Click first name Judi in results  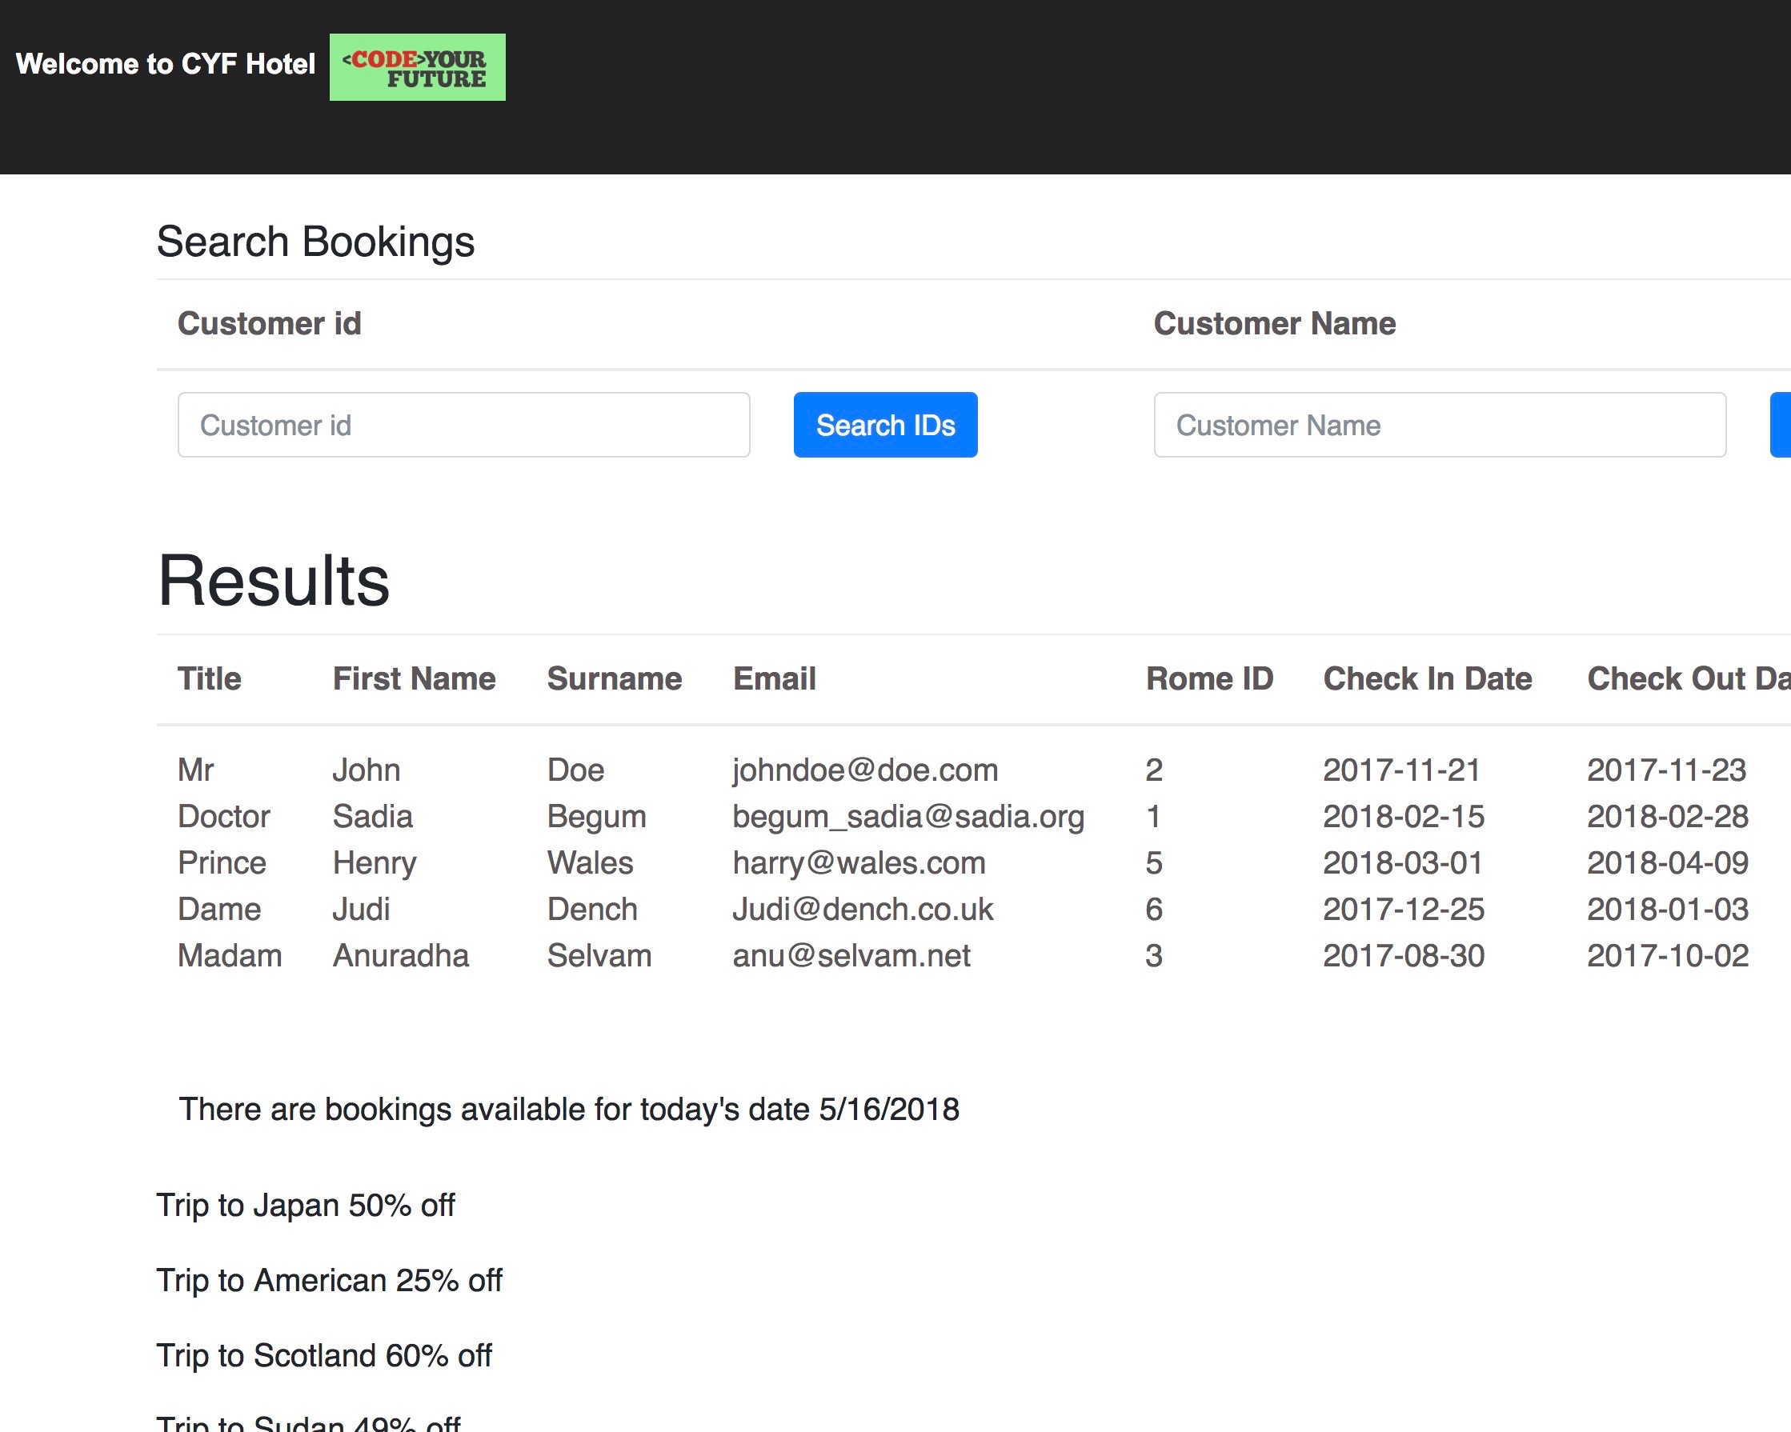click(361, 910)
